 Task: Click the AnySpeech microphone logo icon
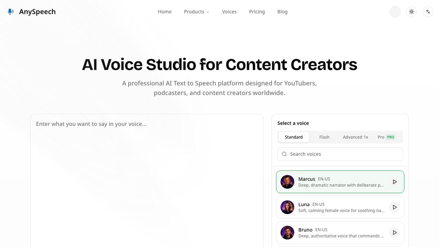click(x=11, y=12)
